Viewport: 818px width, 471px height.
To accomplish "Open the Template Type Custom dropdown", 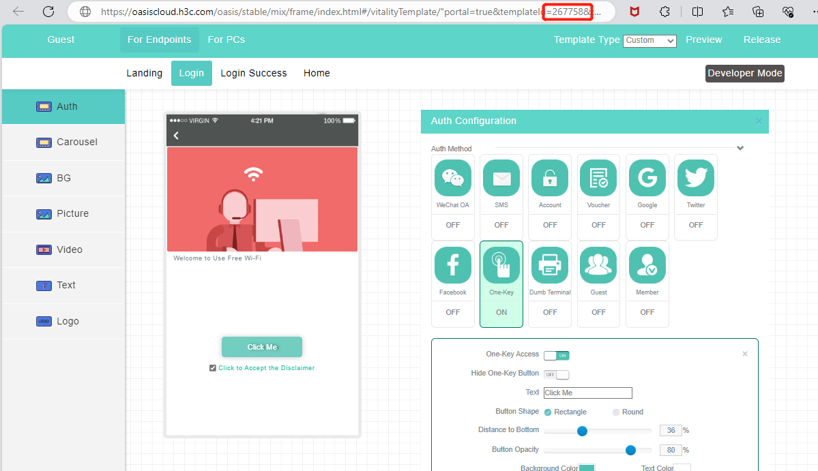I will 649,41.
